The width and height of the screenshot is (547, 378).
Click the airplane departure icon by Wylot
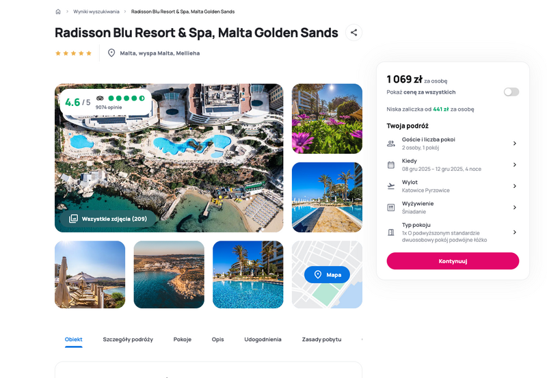pos(390,186)
